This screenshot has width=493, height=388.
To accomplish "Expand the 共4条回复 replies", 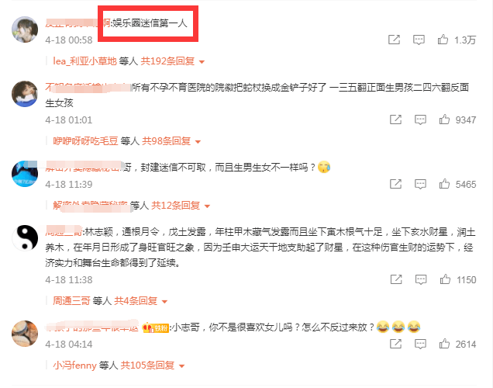I will pos(140,301).
